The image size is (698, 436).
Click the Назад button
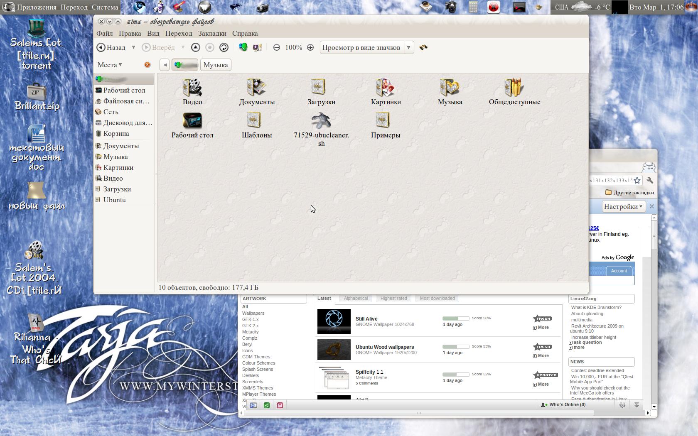point(111,47)
